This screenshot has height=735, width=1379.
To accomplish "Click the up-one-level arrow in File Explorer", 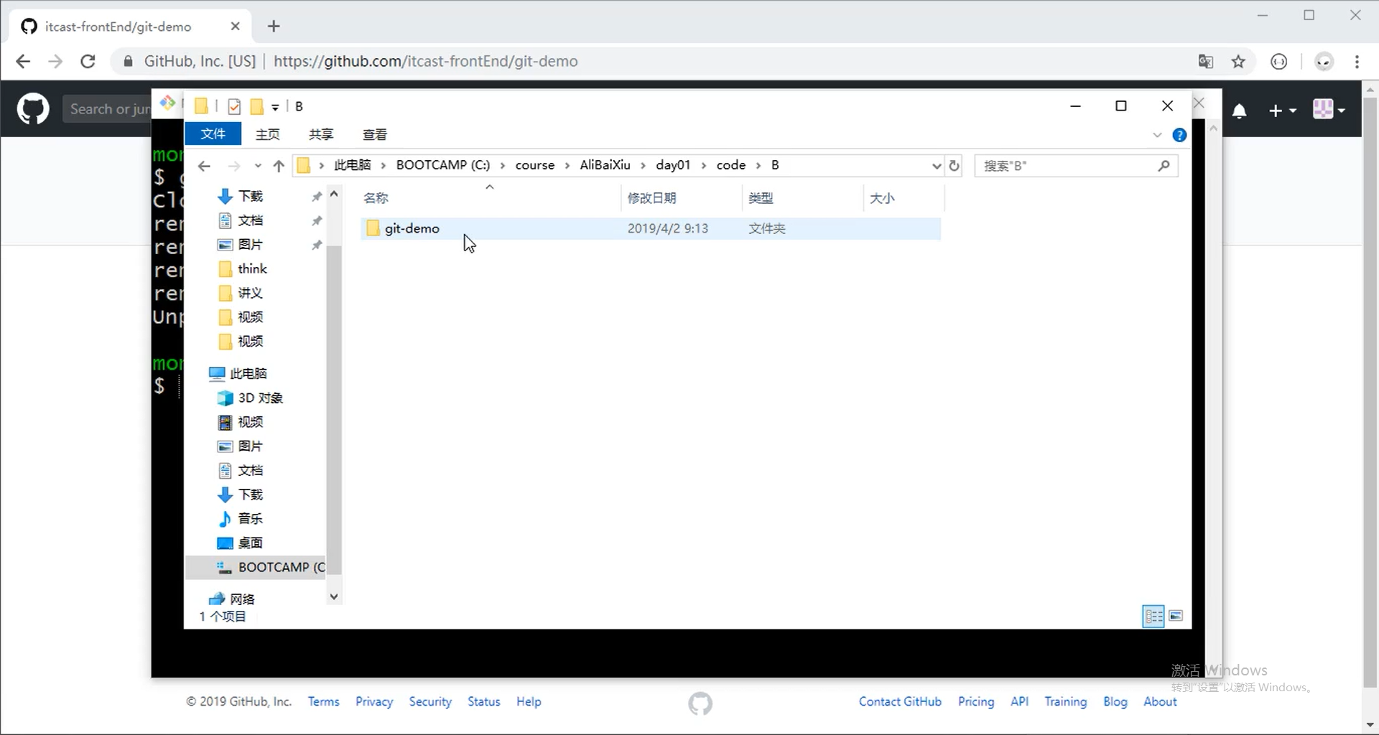I will [x=279, y=166].
